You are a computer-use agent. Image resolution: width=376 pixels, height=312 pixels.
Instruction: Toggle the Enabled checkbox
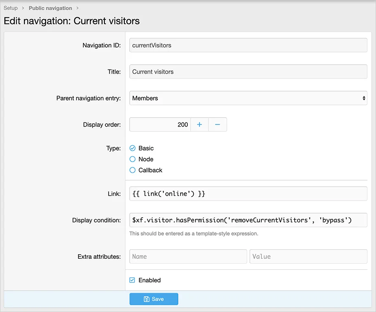tap(132, 280)
